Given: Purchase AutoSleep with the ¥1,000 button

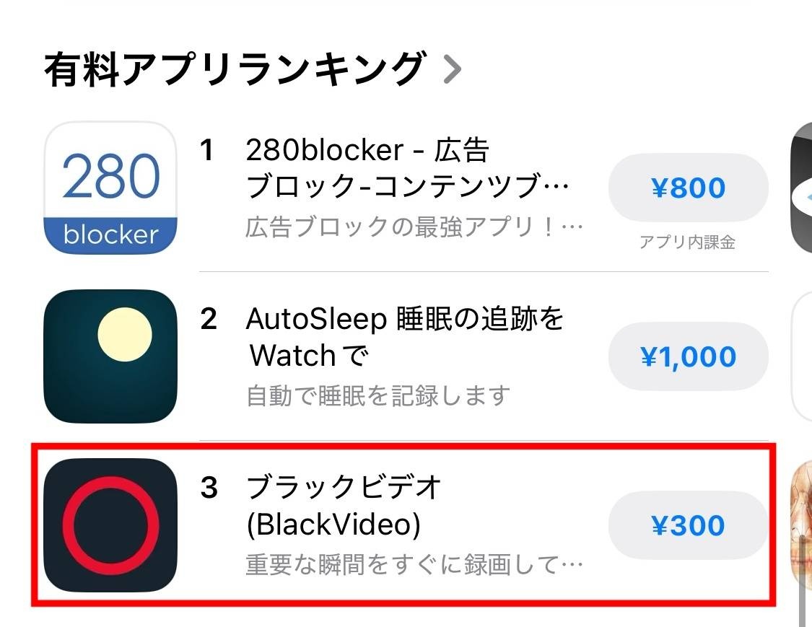Looking at the screenshot, I should pos(688,356).
